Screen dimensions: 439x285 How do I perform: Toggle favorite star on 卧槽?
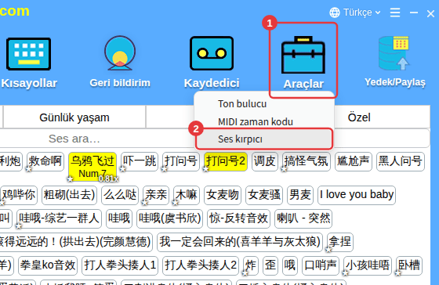point(398,273)
